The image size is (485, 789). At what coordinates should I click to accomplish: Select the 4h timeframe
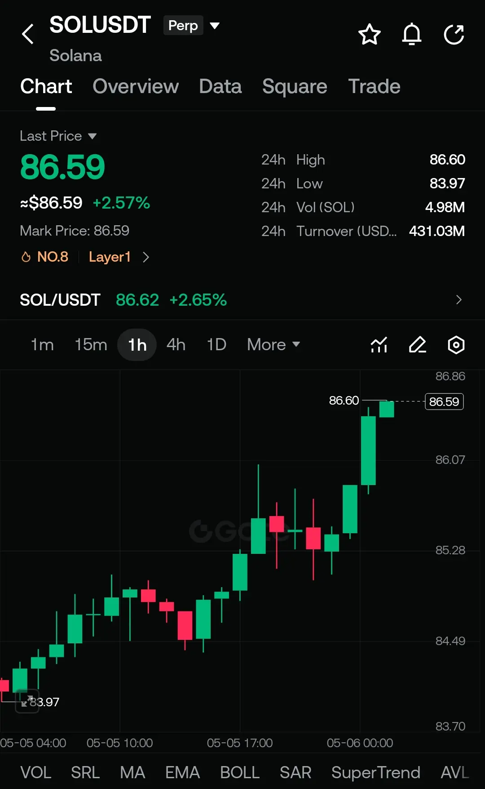176,345
